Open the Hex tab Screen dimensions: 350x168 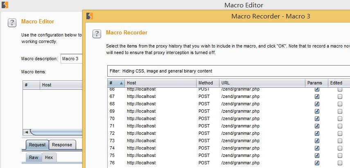(49, 157)
